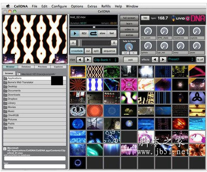
Task: Click the add comment input field
Action: click(x=35, y=158)
